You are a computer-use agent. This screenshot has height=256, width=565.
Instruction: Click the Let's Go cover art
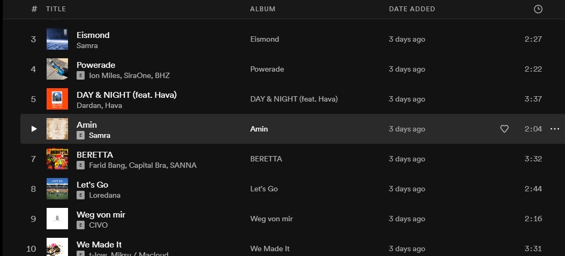(57, 189)
